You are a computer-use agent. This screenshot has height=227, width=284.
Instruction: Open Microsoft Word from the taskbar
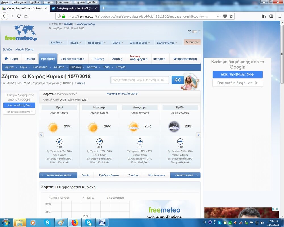[102, 222]
